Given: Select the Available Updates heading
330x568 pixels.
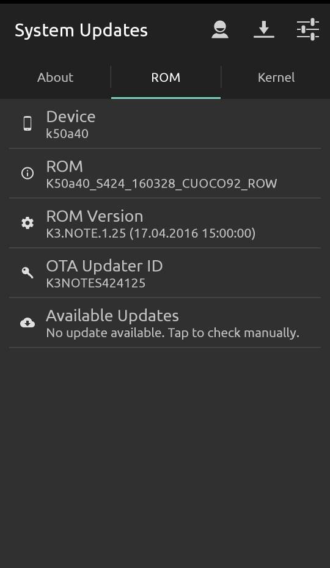Looking at the screenshot, I should pos(112,316).
